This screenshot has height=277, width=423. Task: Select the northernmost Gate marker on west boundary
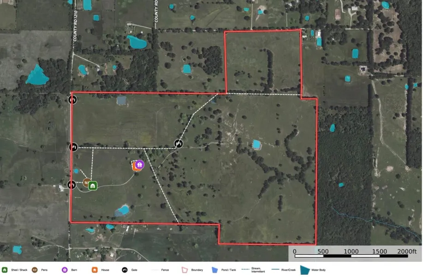[73, 100]
